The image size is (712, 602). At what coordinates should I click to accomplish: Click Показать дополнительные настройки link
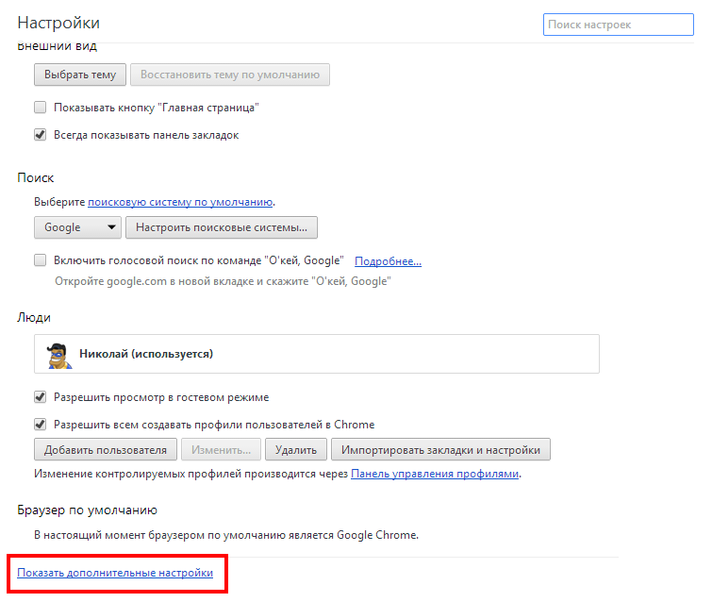tap(115, 573)
